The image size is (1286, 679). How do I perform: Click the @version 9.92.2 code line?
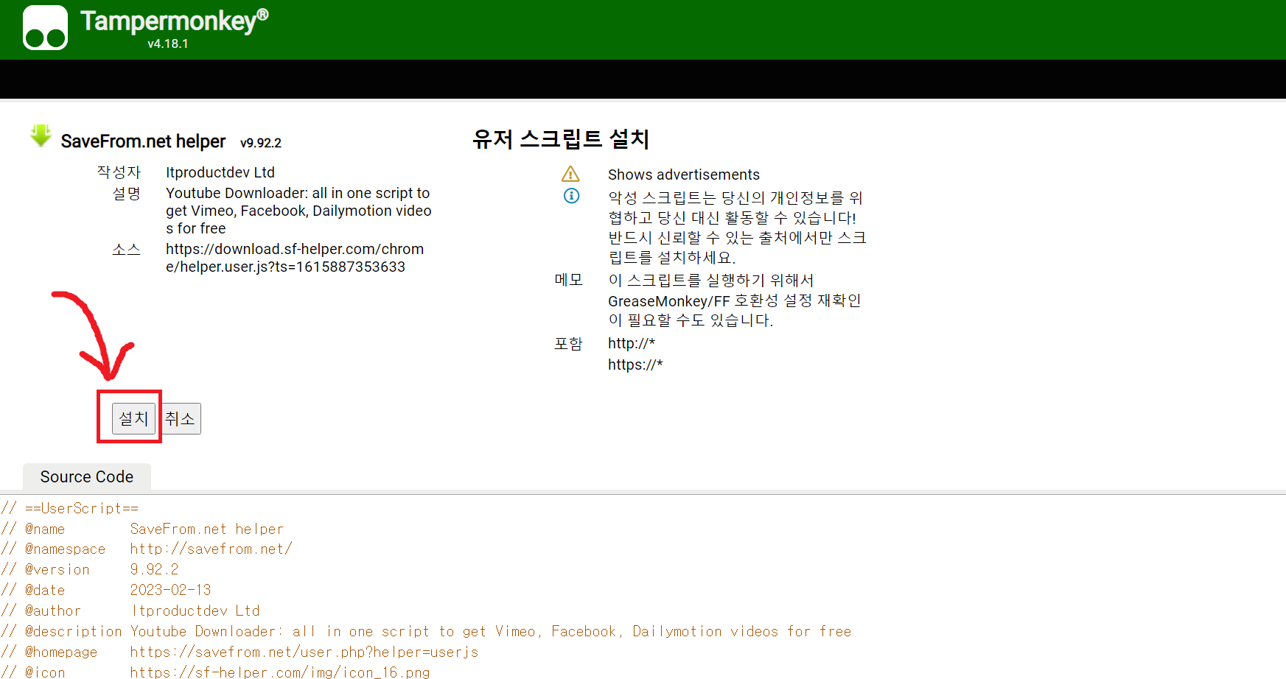[x=90, y=569]
